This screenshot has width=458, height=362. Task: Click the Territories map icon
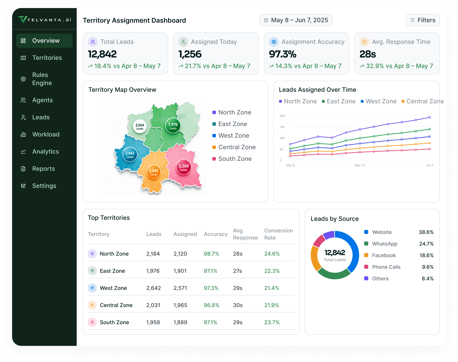click(x=23, y=58)
